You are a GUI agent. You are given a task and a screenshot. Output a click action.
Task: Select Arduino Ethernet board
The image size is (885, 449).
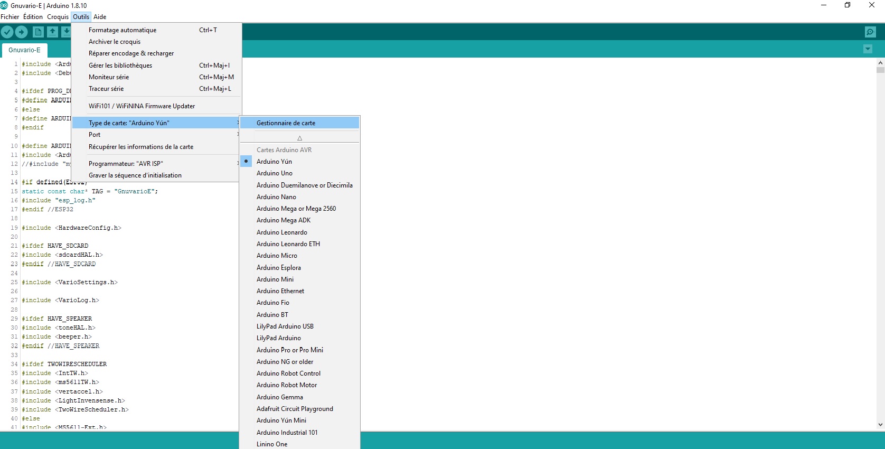299,291
